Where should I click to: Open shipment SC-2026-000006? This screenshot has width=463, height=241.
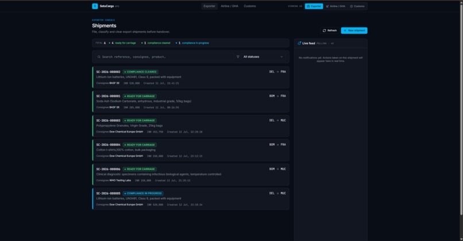point(191,174)
